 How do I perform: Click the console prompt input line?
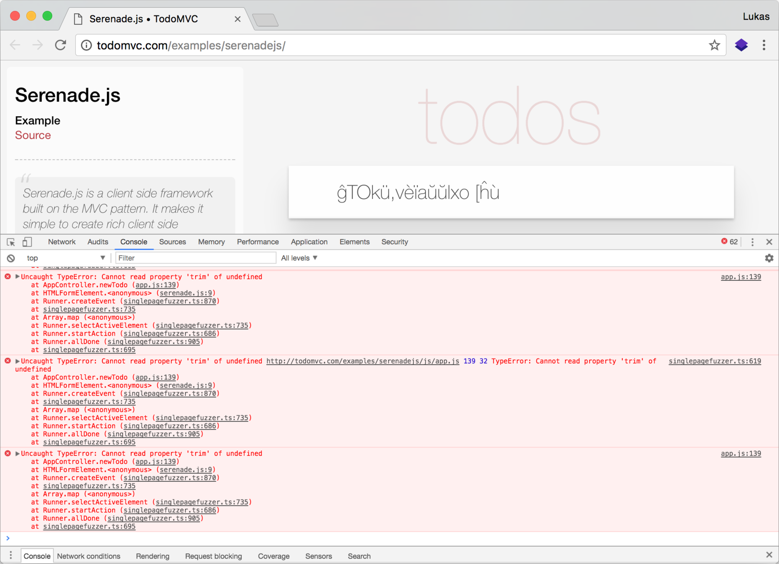tap(389, 538)
